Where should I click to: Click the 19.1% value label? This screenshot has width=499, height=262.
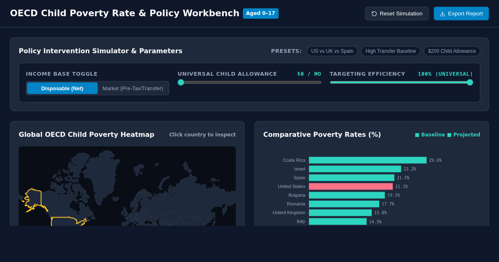pyautogui.click(x=394, y=195)
